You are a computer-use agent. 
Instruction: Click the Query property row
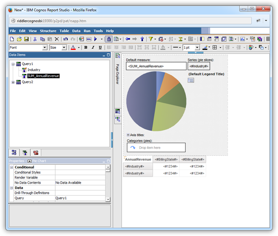[60, 198]
